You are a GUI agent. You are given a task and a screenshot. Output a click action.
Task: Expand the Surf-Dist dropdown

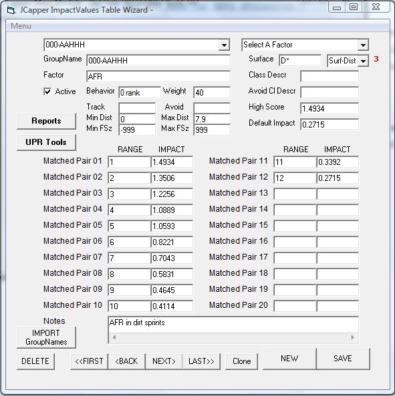pos(363,61)
